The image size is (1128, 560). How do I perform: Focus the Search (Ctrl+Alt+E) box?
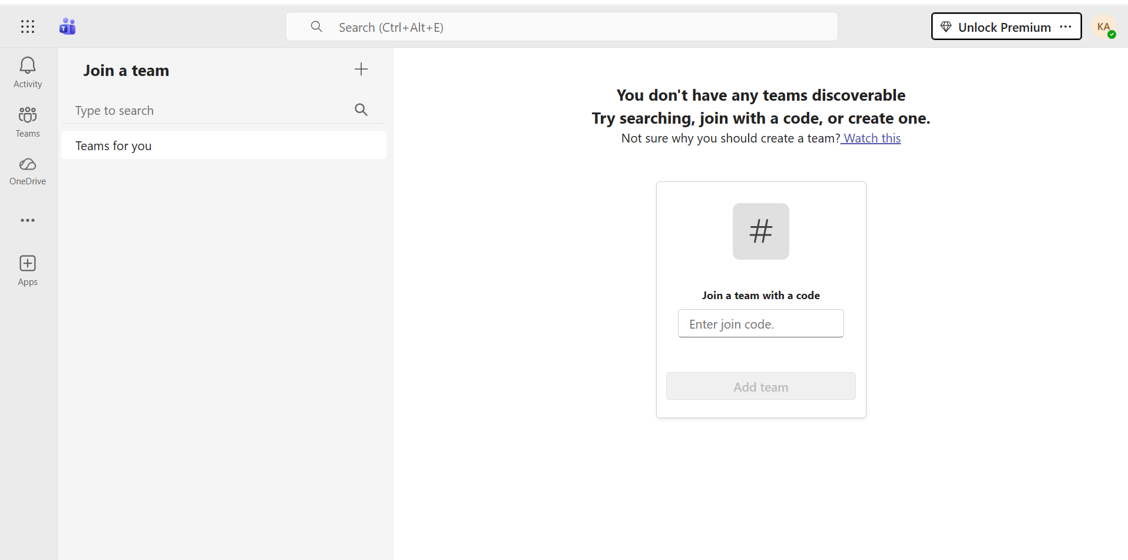562,26
